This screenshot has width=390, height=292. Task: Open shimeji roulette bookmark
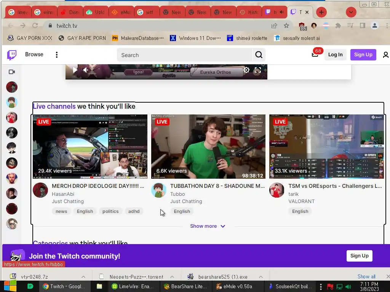point(247,38)
